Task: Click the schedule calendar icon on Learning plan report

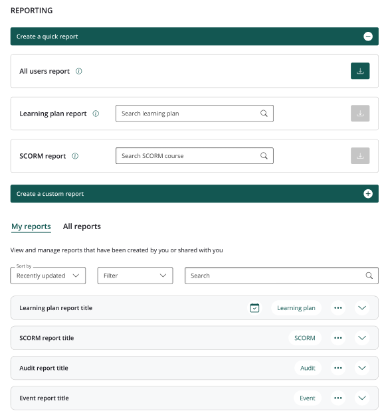Action: coord(254,308)
